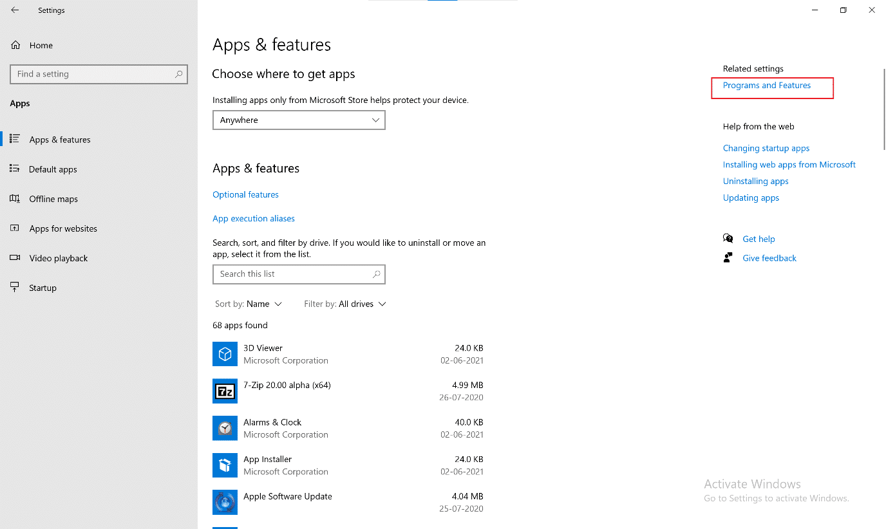Click the Apple Software Update icon
This screenshot has width=886, height=529.
(225, 502)
